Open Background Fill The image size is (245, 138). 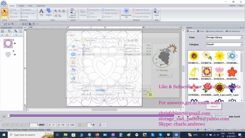pos(126,13)
